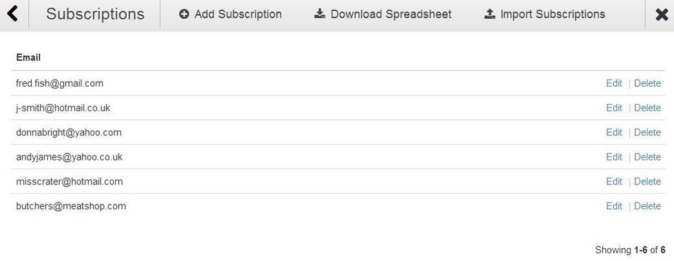Select Download Spreadsheet
Image resolution: width=674 pixels, height=261 pixels.
click(383, 14)
